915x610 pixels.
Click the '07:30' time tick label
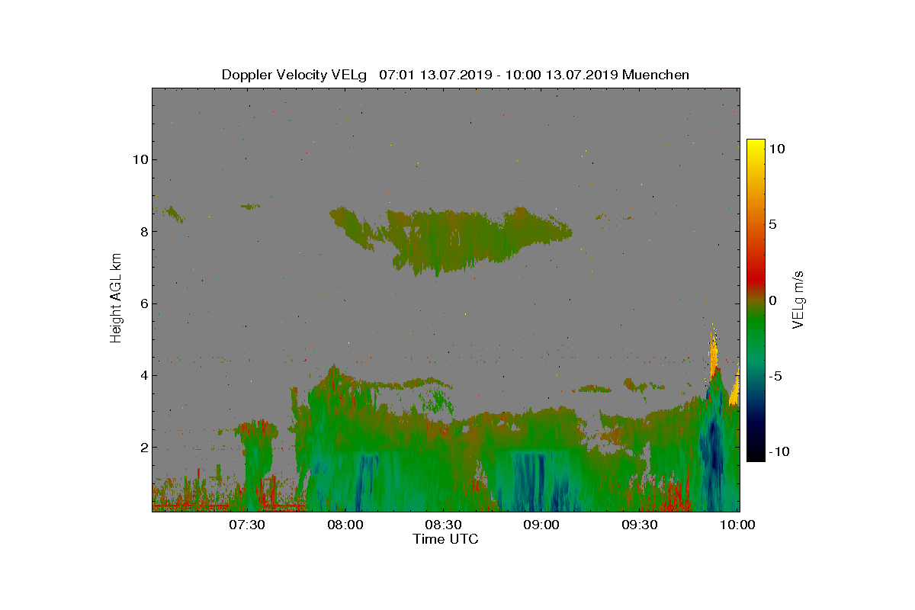pyautogui.click(x=247, y=525)
